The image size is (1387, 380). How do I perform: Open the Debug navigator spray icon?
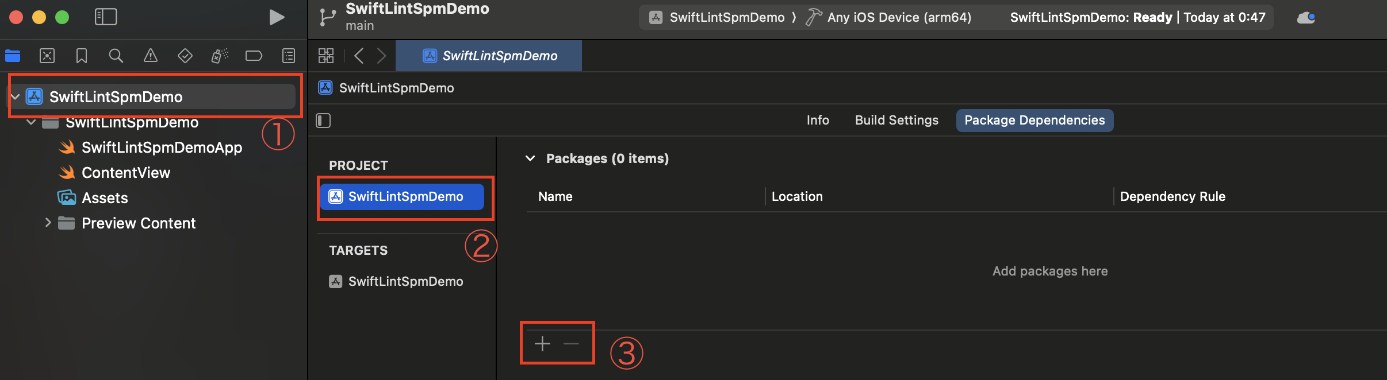point(220,56)
